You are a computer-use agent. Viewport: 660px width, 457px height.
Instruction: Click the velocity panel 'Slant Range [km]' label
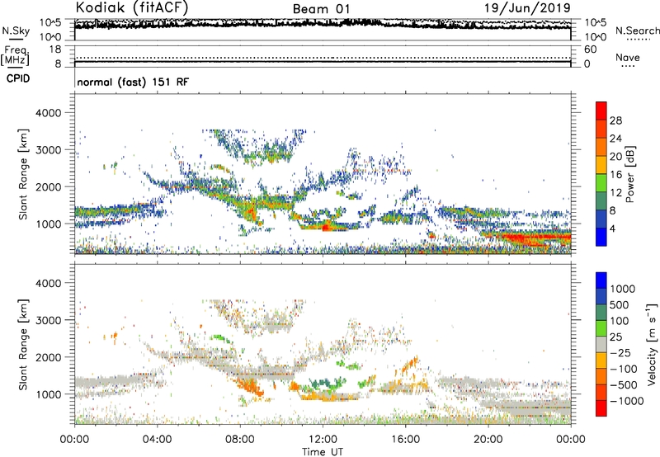coord(23,344)
